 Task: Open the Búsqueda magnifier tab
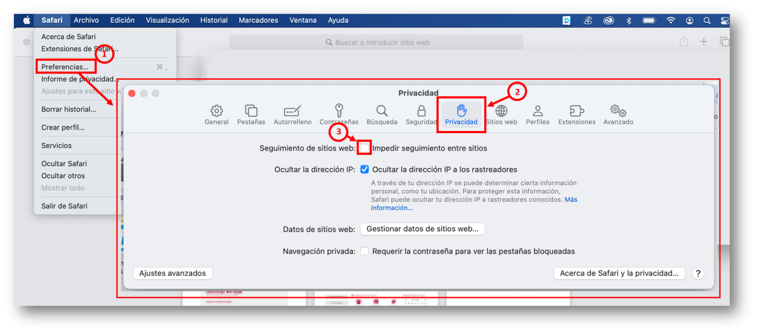point(382,115)
